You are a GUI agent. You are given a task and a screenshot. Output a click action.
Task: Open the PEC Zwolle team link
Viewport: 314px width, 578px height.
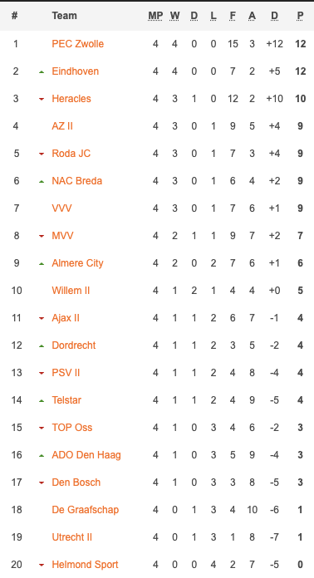[78, 44]
